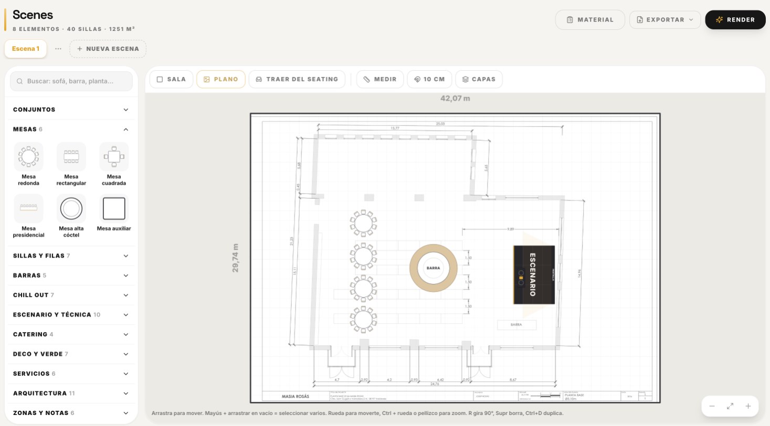
Task: Click NUEVA ESCENA to add scene
Action: pos(108,49)
